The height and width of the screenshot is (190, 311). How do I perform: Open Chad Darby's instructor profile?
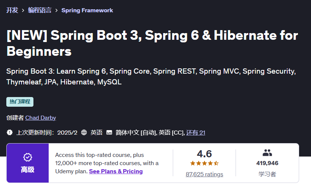pos(41,118)
